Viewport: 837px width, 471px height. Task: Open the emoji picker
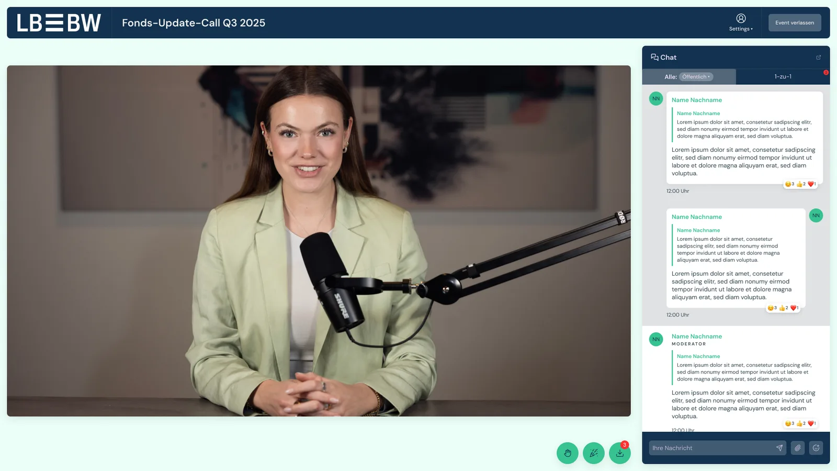(816, 448)
